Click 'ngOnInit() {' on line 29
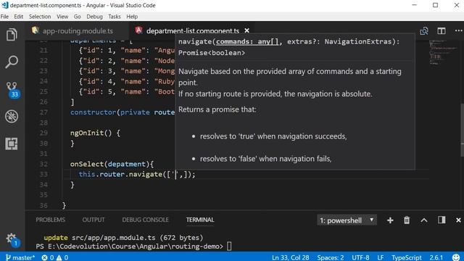464x261 pixels. coord(95,133)
